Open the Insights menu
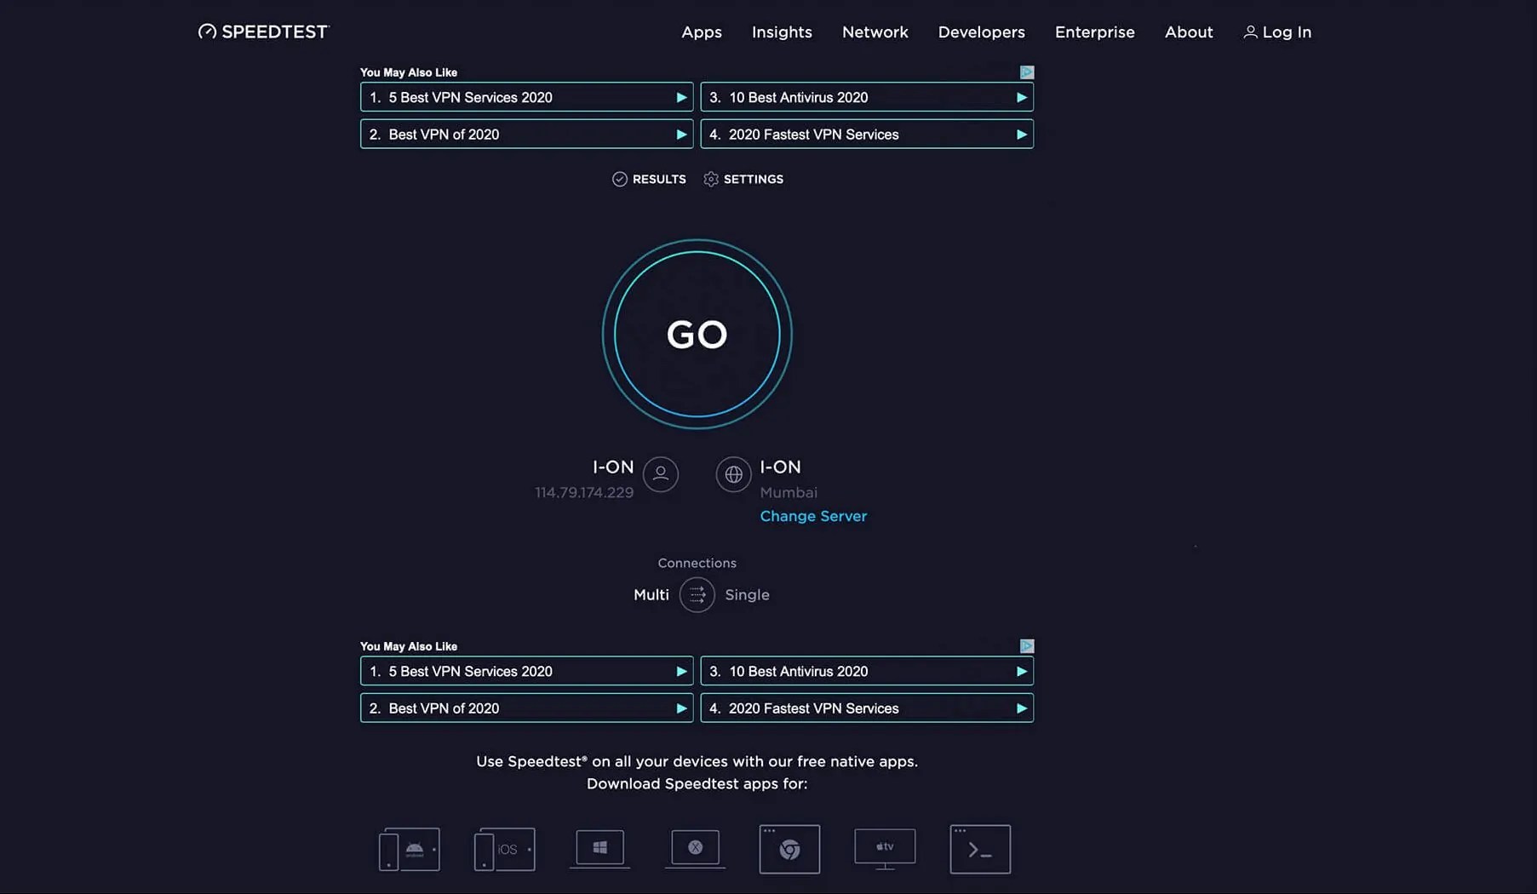 coord(782,32)
